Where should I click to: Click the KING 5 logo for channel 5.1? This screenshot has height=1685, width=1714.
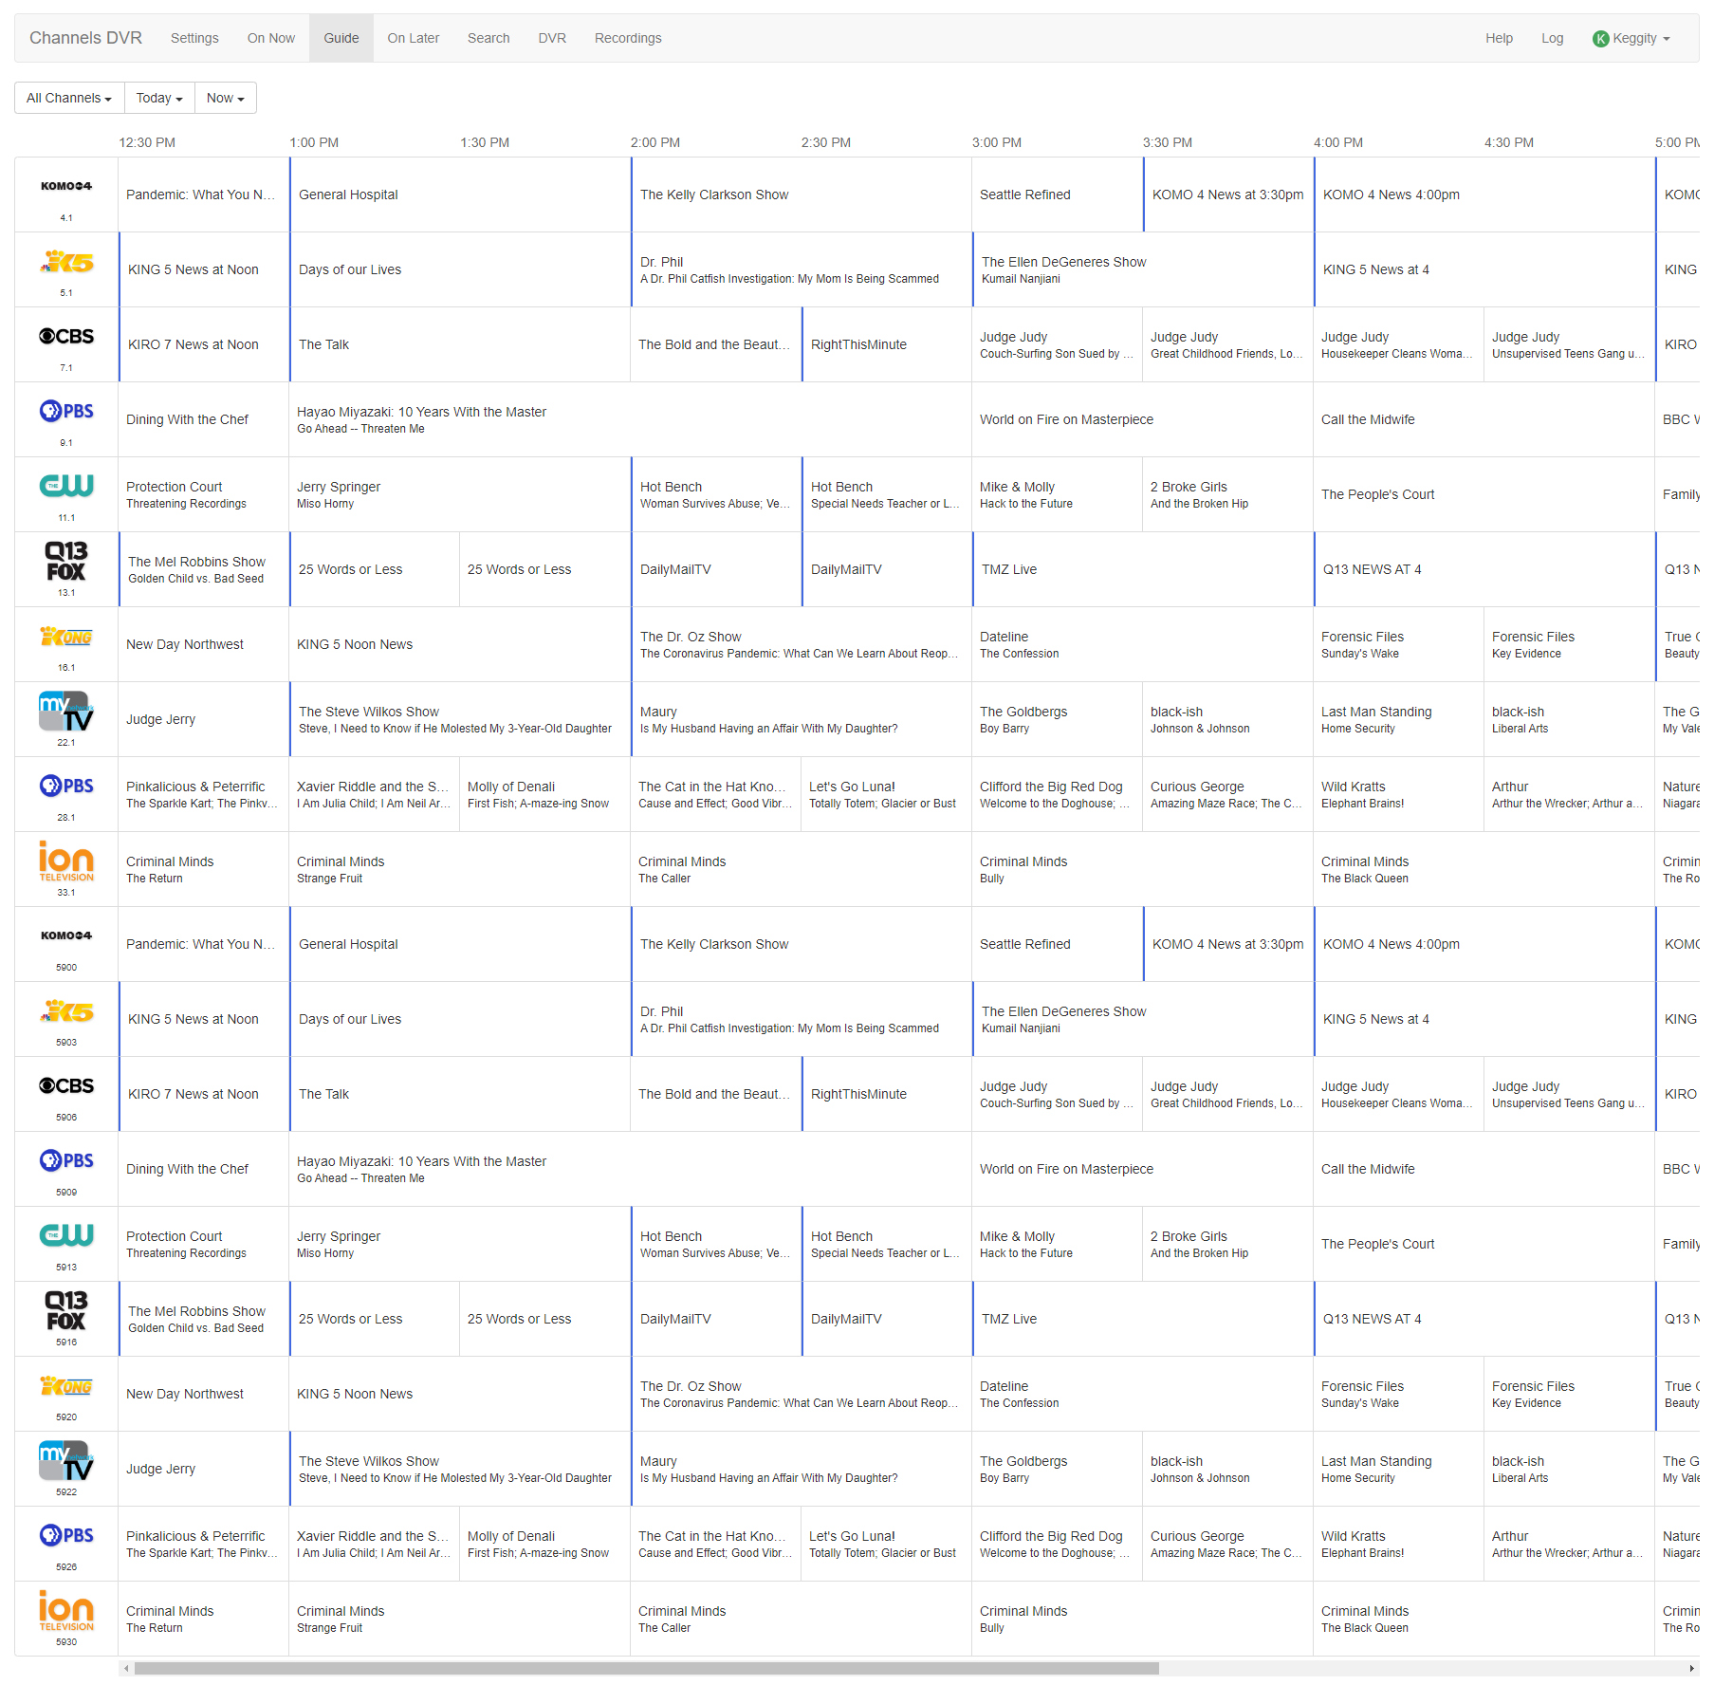(66, 262)
